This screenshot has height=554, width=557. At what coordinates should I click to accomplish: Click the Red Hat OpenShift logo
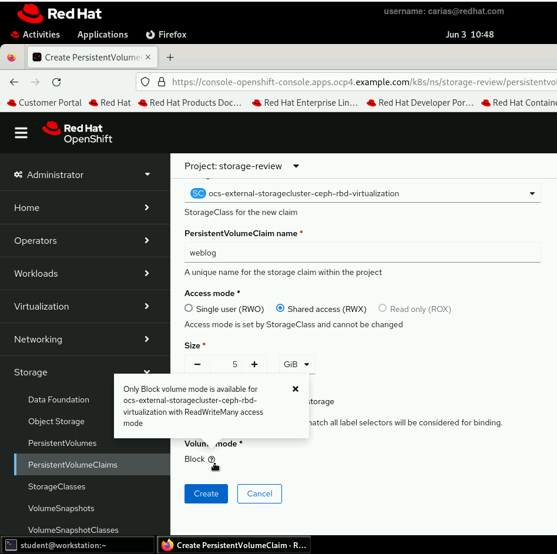77,133
